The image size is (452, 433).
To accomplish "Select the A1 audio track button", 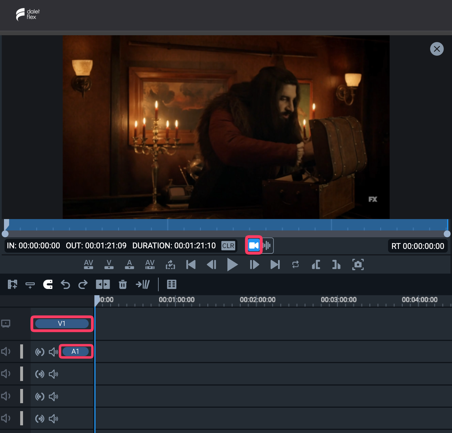I will point(75,351).
